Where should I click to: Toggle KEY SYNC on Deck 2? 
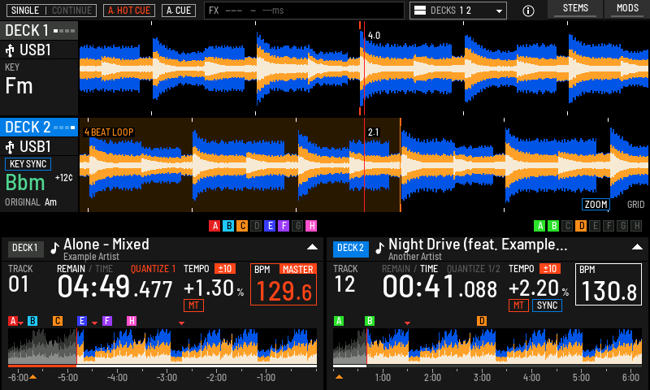pos(28,164)
